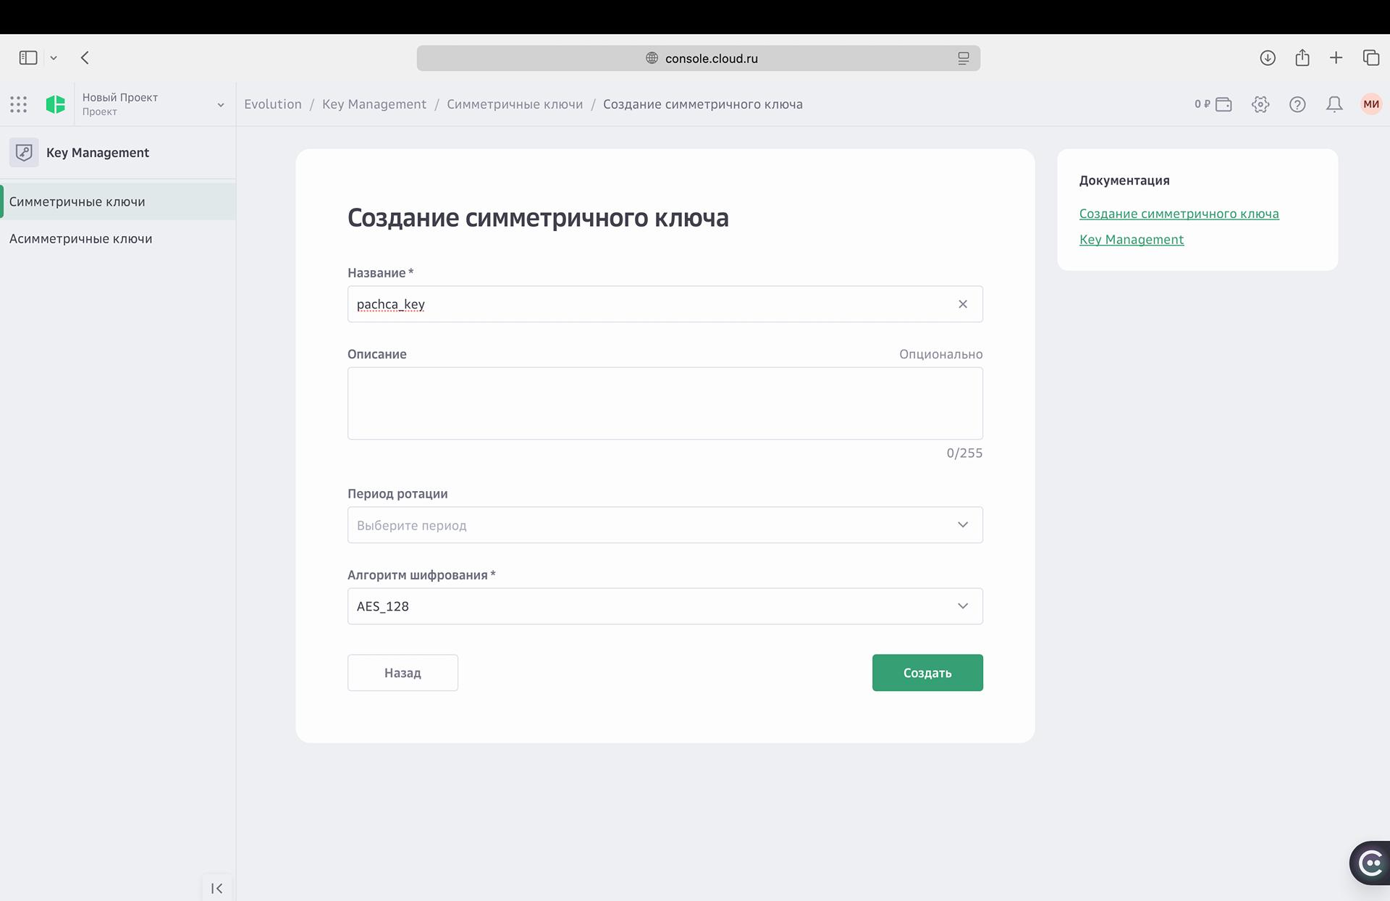
Task: Click the green Cloud.ru logo icon
Action: coord(55,104)
